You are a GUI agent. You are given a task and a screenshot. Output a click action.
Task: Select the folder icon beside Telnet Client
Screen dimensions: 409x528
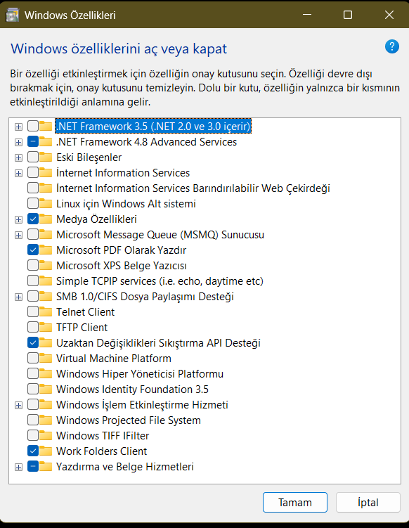[x=46, y=312]
